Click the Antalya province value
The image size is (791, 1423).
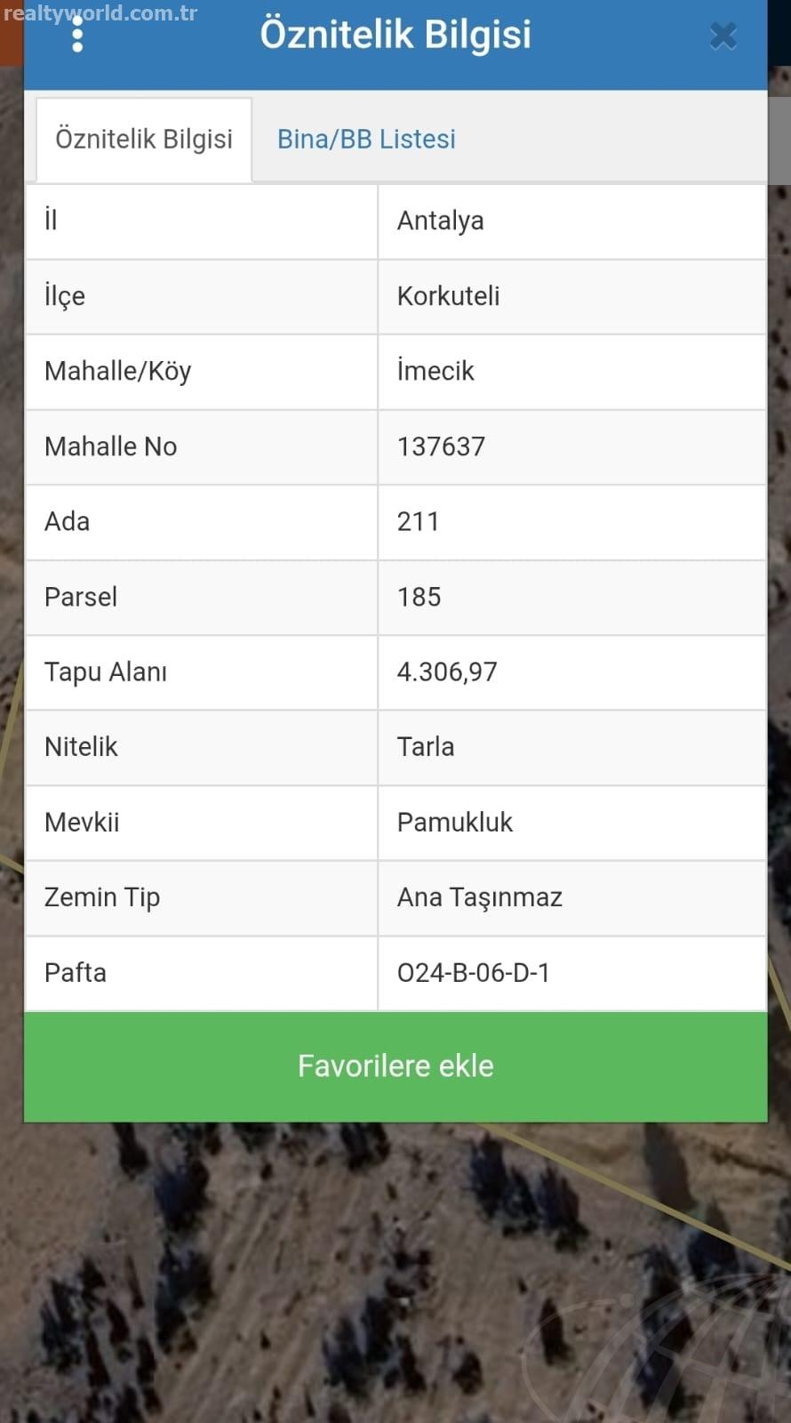pyautogui.click(x=441, y=221)
